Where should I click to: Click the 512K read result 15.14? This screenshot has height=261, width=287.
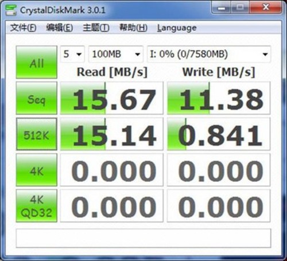[x=112, y=134]
